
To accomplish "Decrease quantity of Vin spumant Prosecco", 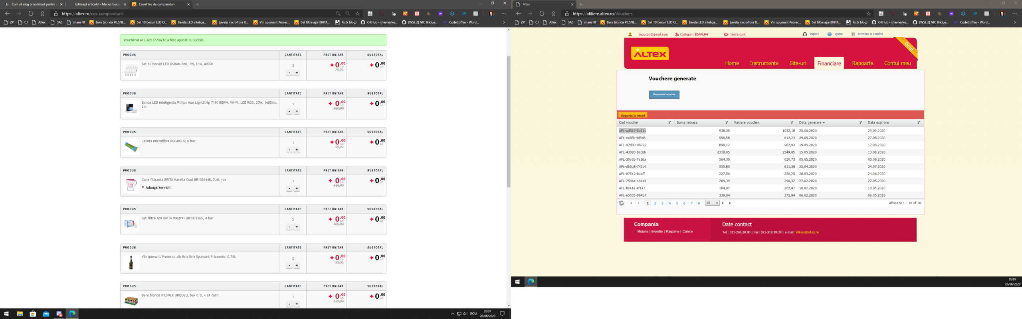I will pos(289,266).
